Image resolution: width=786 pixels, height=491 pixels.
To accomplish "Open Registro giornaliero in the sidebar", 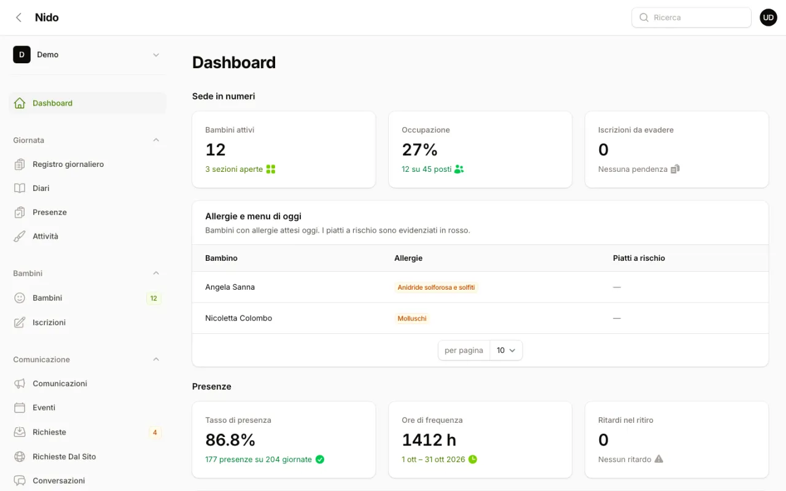I will click(x=87, y=164).
